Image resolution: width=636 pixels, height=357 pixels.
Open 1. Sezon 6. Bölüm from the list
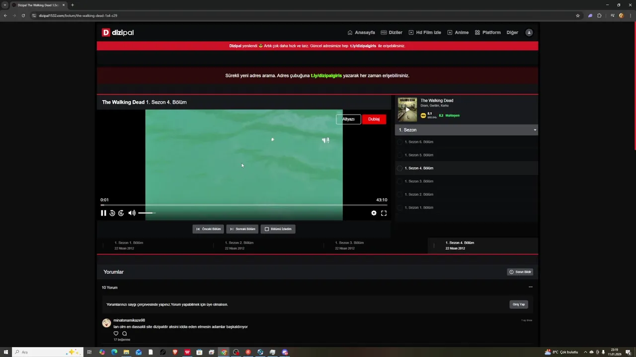tap(419, 142)
